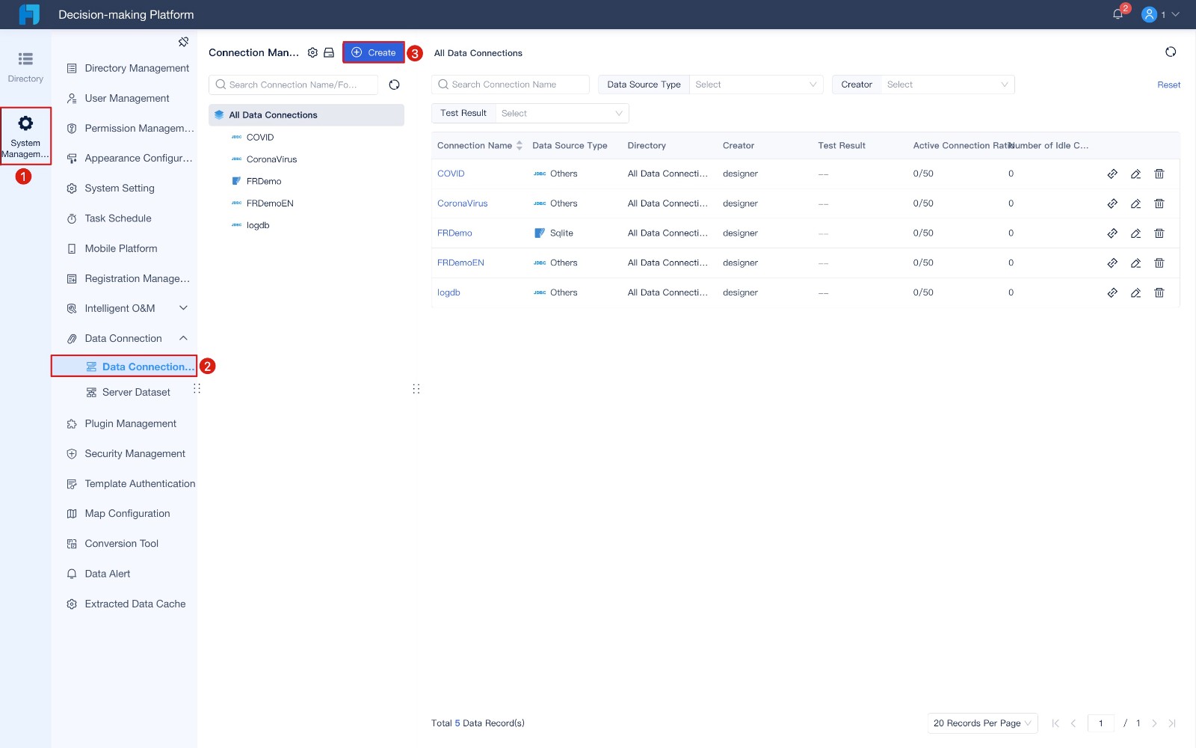1196x748 pixels.
Task: Collapse the Data Connection menu
Action: (184, 338)
